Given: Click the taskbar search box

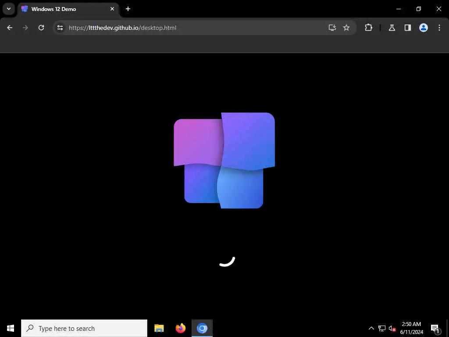Looking at the screenshot, I should point(84,328).
